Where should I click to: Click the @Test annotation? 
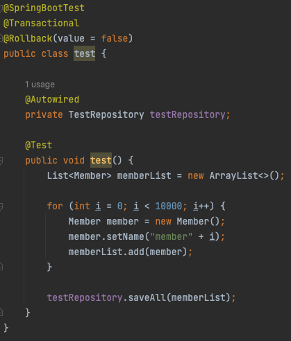[38, 146]
